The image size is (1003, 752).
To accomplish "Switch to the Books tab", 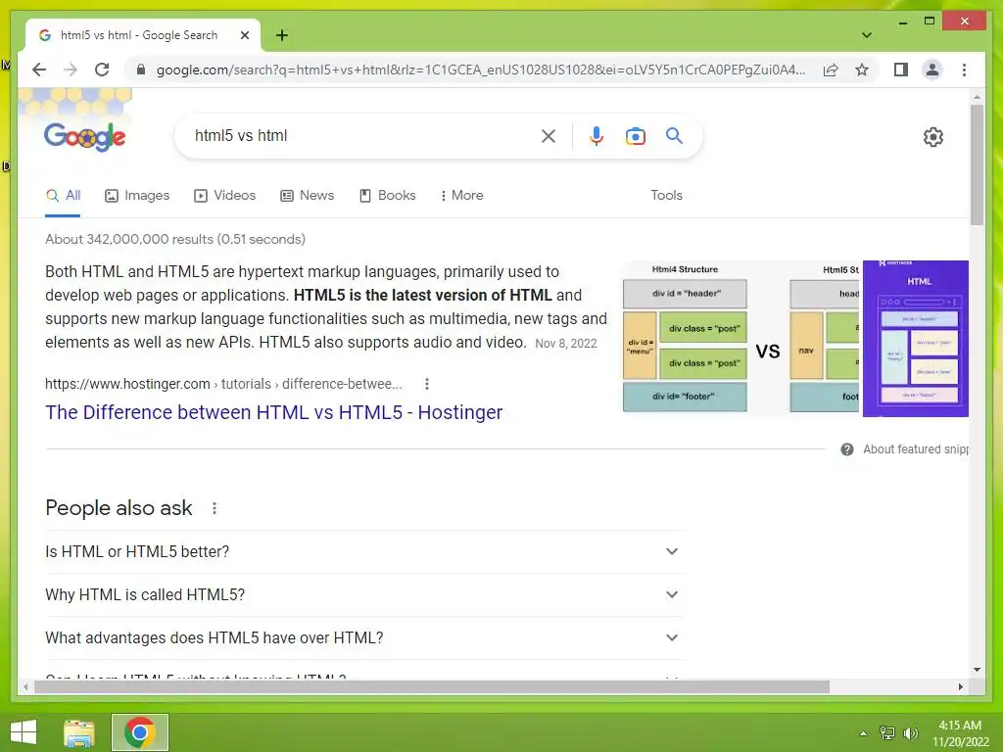I will [x=388, y=196].
